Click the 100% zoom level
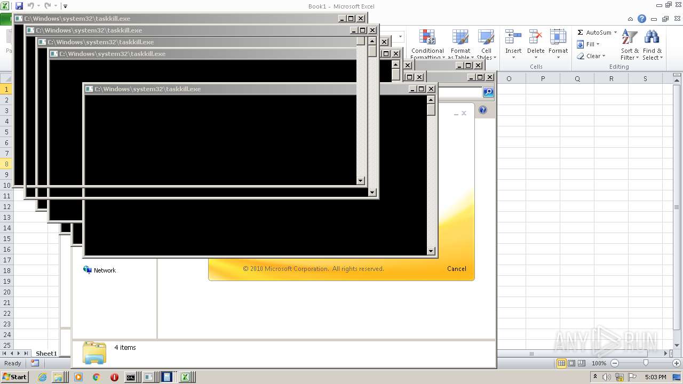The height and width of the screenshot is (384, 683). click(599, 363)
